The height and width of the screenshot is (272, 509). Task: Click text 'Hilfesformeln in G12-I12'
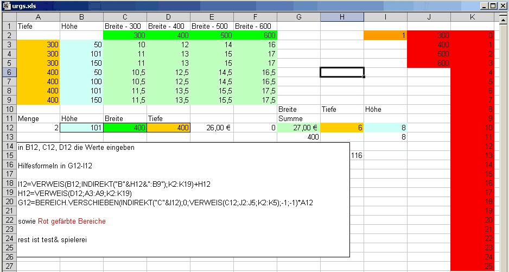point(55,166)
